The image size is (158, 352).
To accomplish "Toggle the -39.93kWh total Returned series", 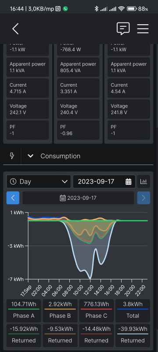I will [133, 335].
